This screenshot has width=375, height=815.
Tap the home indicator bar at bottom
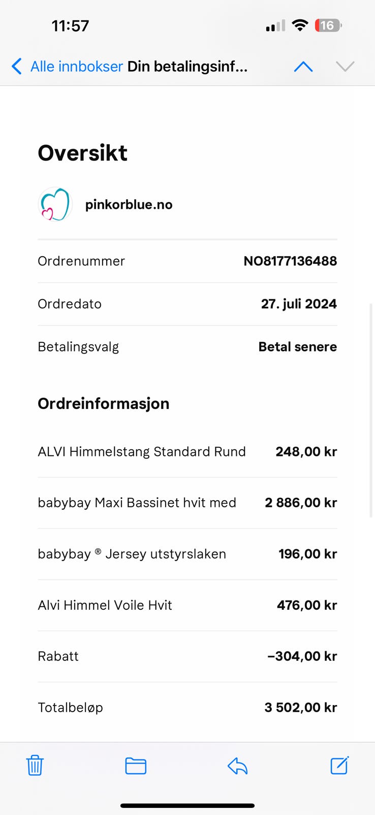tap(187, 805)
